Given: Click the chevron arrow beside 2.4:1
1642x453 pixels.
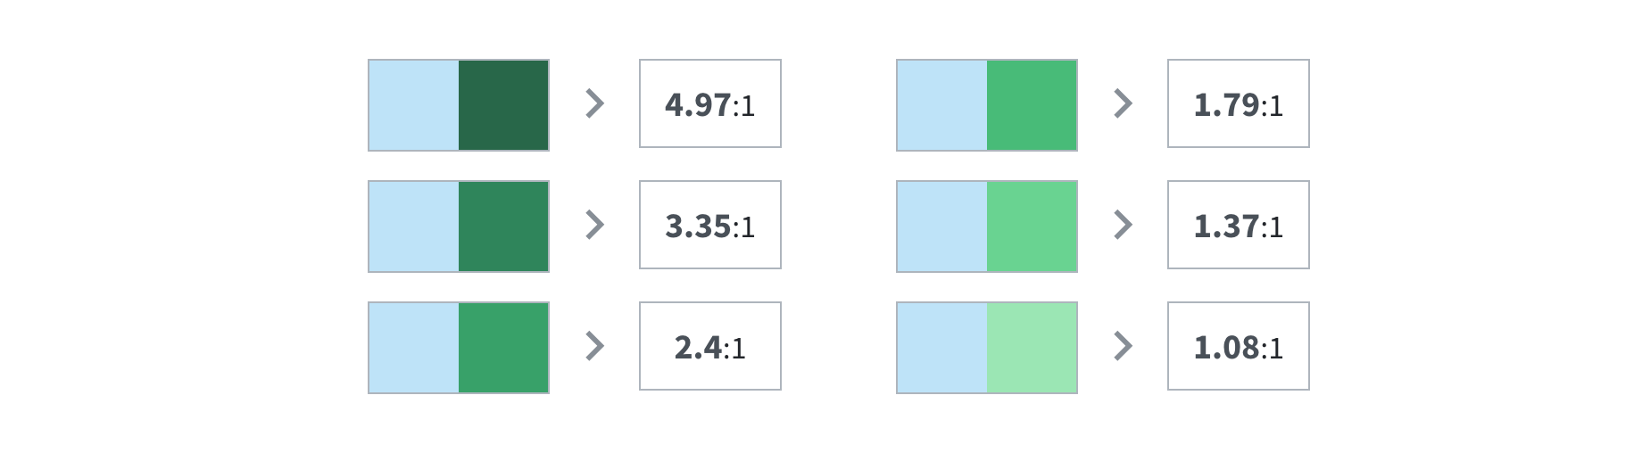Looking at the screenshot, I should (x=595, y=346).
